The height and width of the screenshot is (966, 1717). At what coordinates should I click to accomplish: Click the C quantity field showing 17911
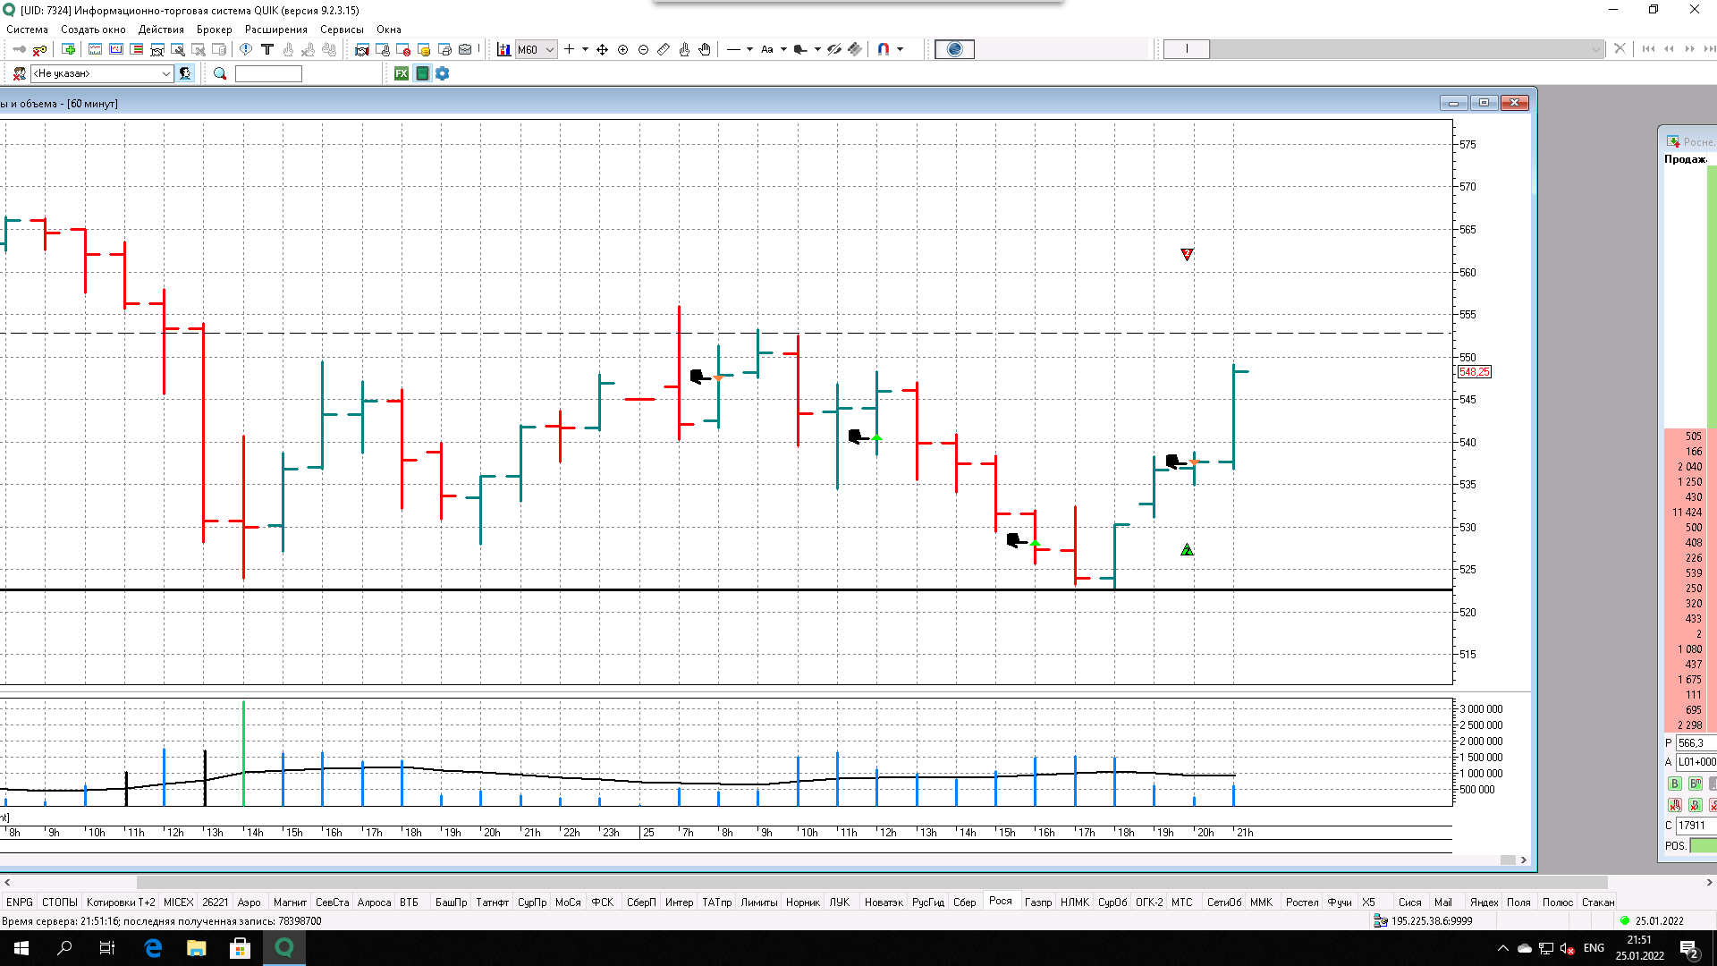coord(1696,826)
